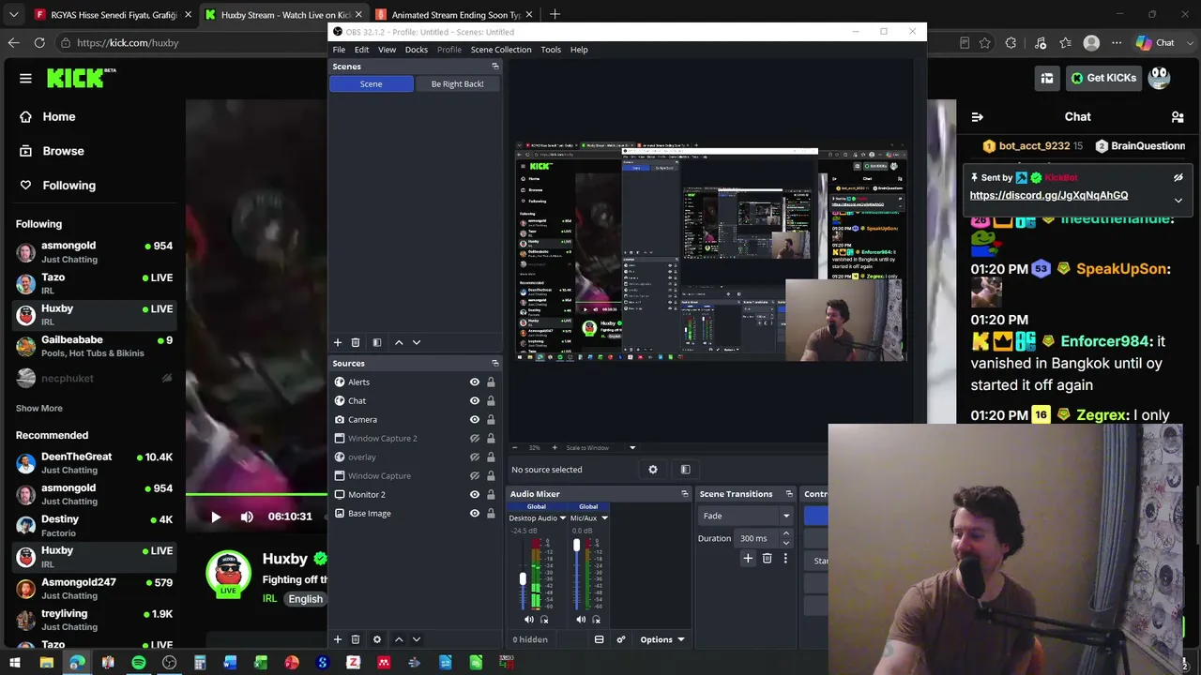Image resolution: width=1201 pixels, height=675 pixels.
Task: Open the OBS Docks menu
Action: [x=417, y=50]
